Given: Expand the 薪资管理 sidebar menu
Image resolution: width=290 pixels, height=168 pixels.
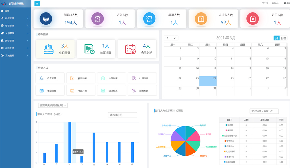Looking at the screenshot, I should point(15,41).
